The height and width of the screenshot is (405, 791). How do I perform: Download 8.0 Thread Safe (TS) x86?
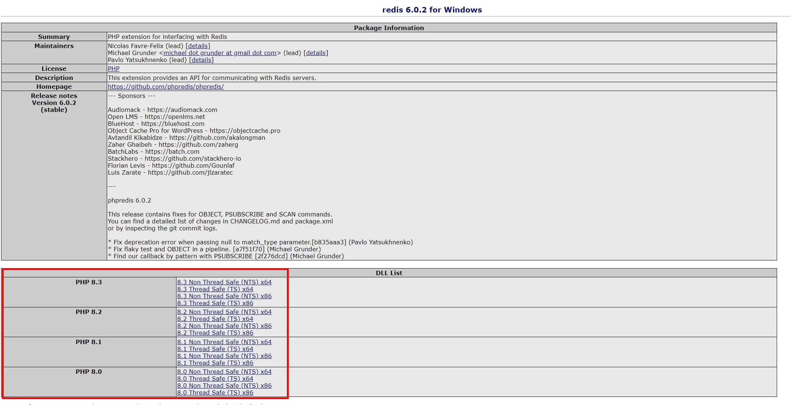(x=215, y=393)
